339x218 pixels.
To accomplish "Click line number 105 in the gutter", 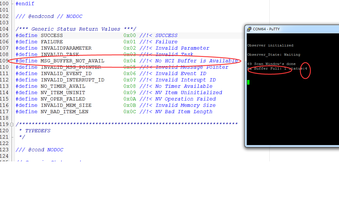I will [4, 35].
